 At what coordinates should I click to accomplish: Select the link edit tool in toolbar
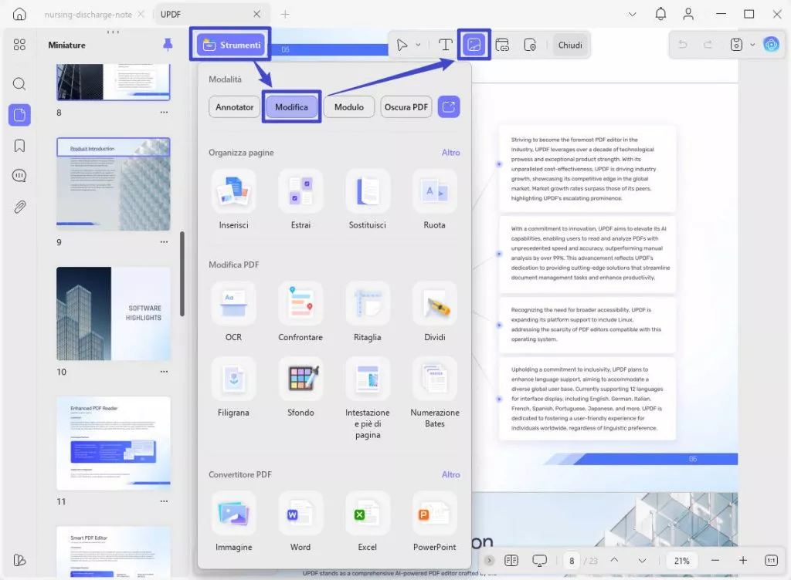click(x=502, y=45)
